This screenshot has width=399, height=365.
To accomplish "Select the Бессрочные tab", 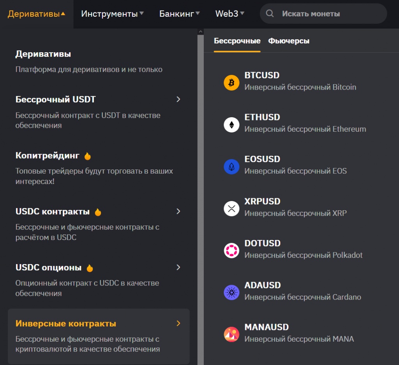I will [237, 41].
